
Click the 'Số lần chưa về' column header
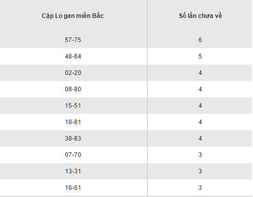point(201,16)
